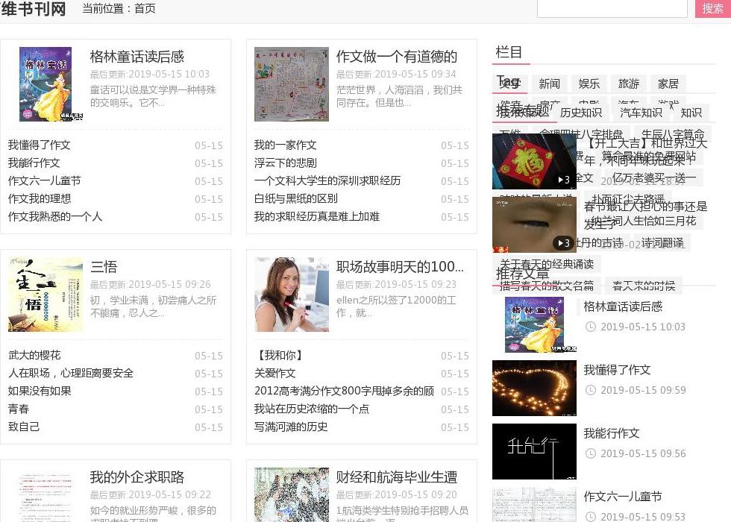Open article 我的外企求职路
This screenshot has height=522, width=731.
[137, 477]
